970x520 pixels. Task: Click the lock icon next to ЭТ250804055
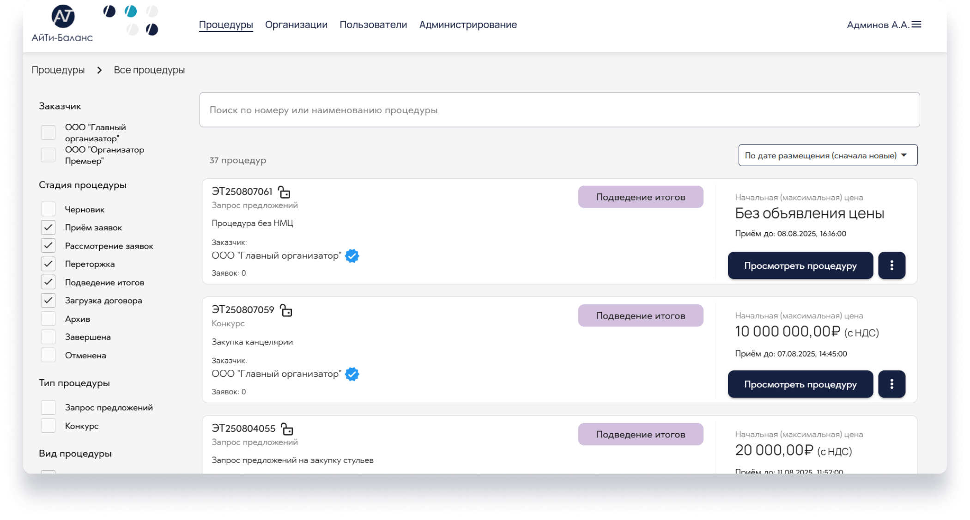pos(287,429)
